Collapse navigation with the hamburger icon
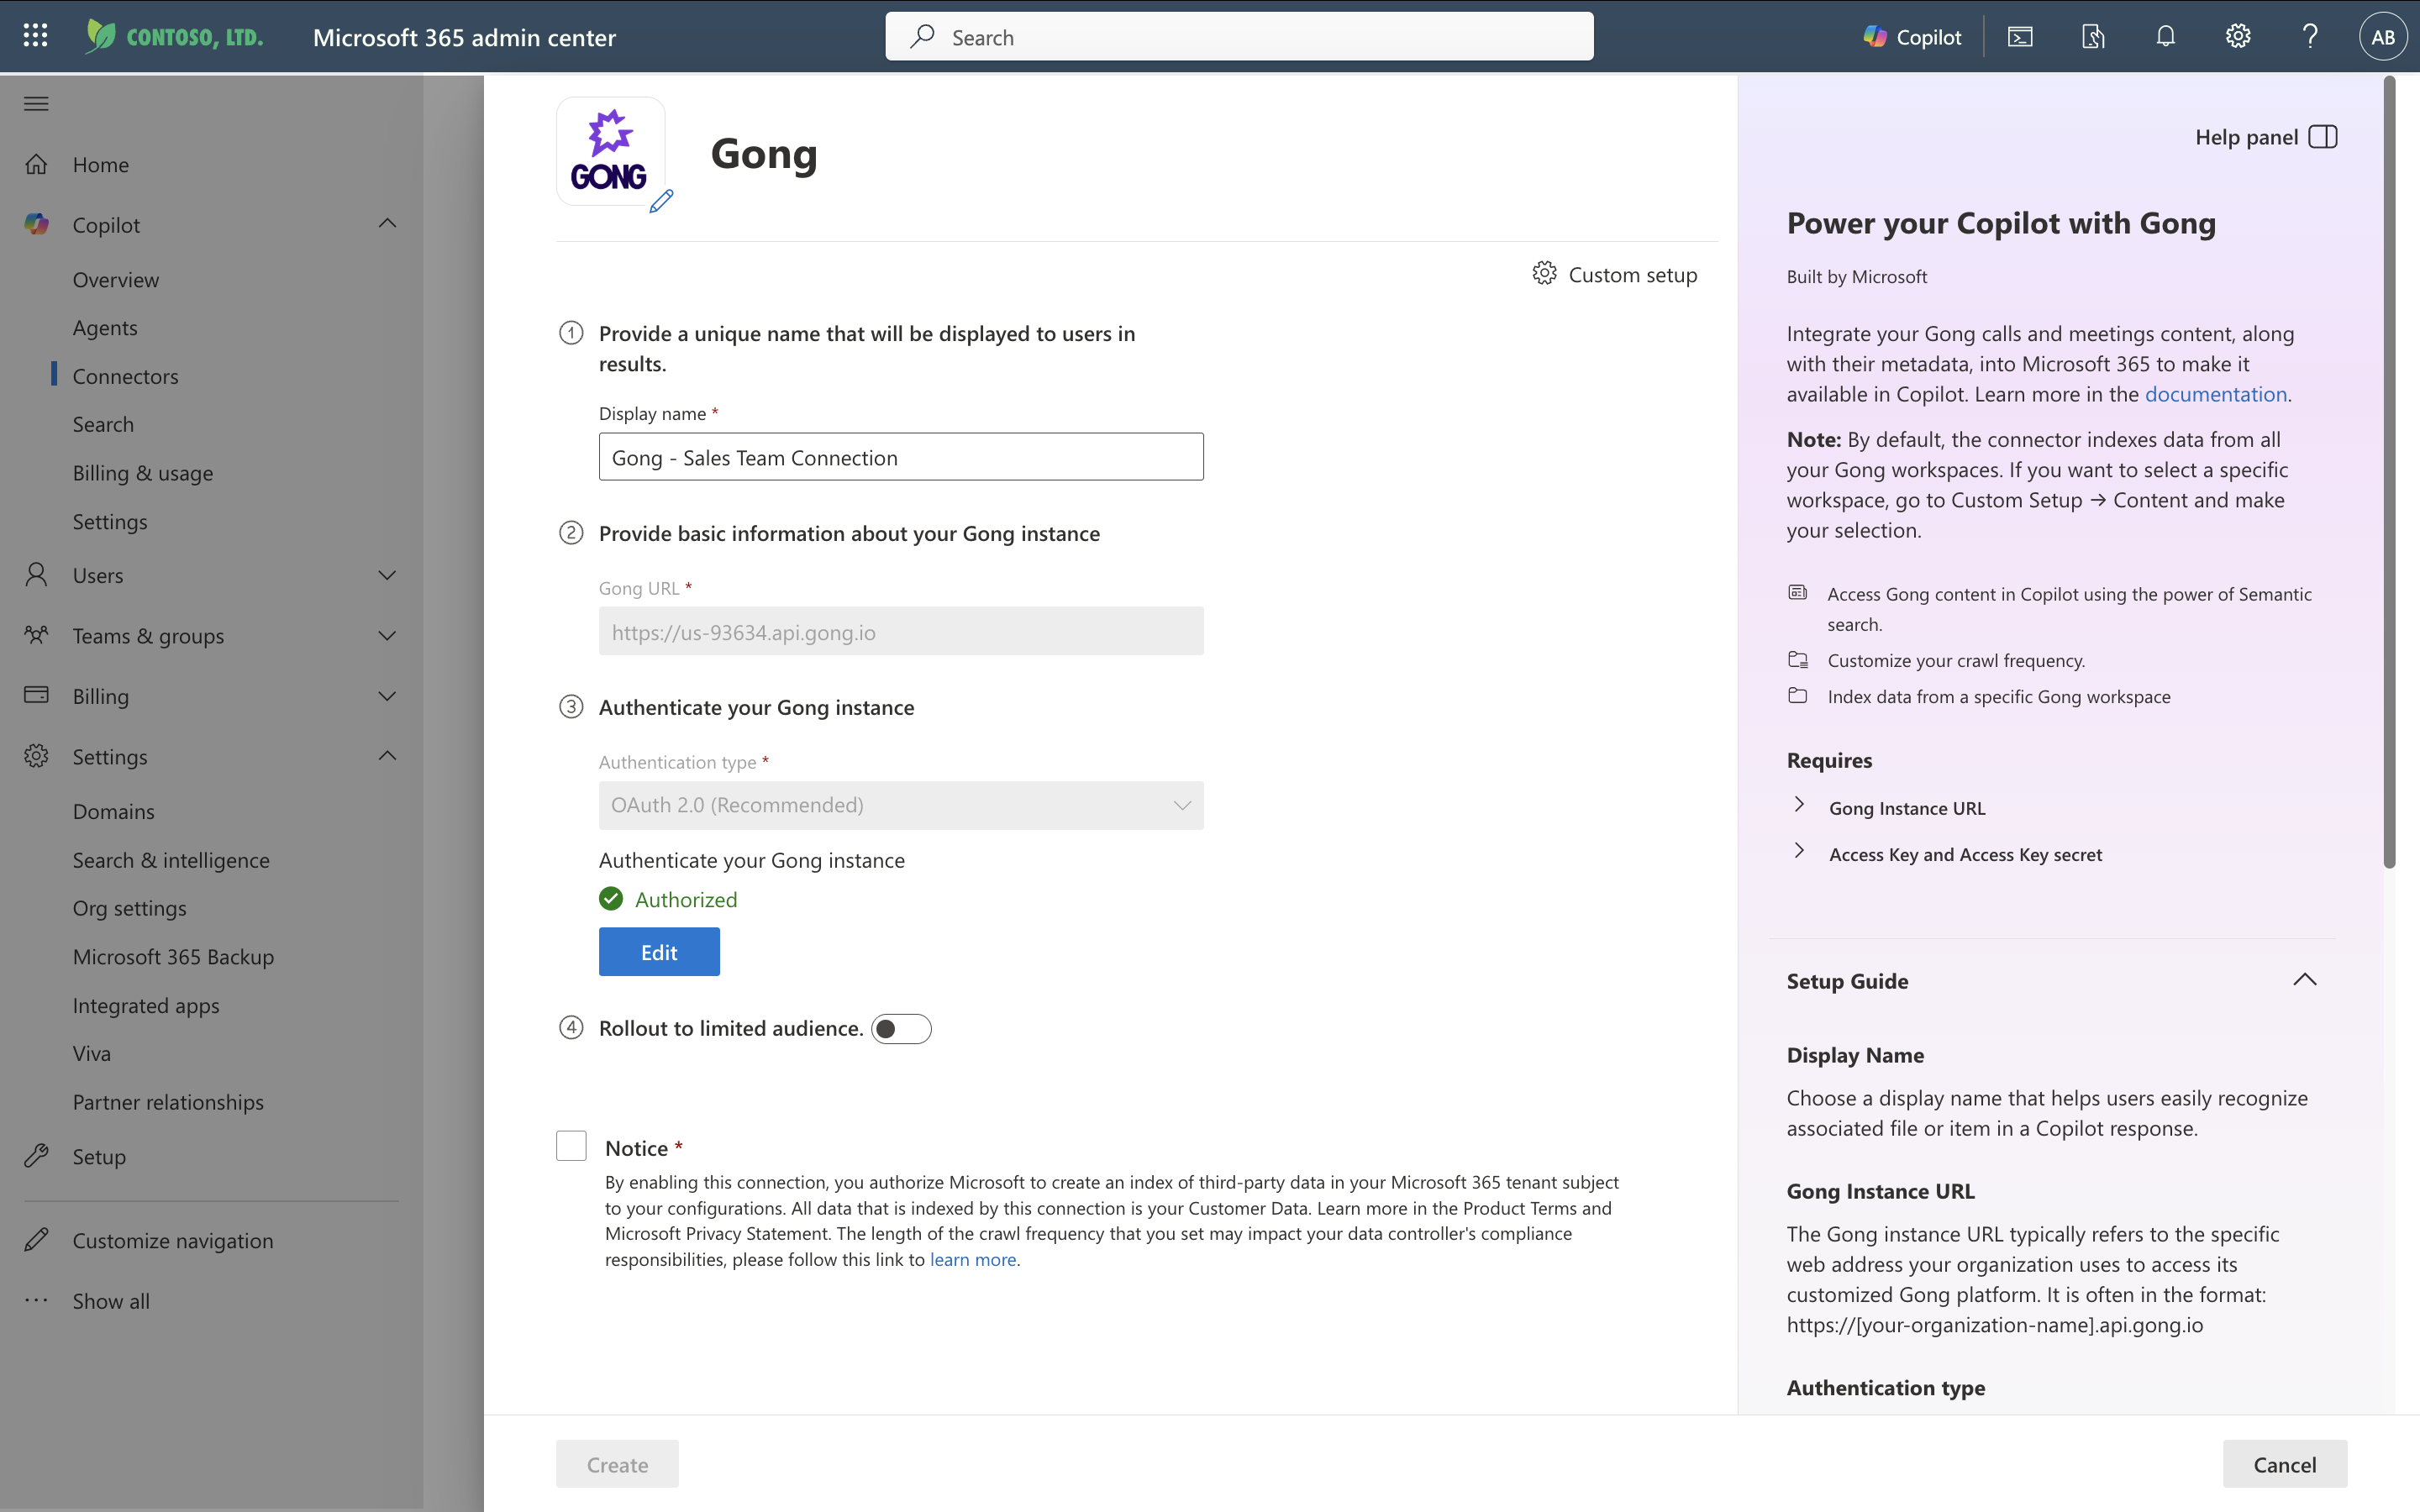Image resolution: width=2420 pixels, height=1512 pixels. pos(35,103)
